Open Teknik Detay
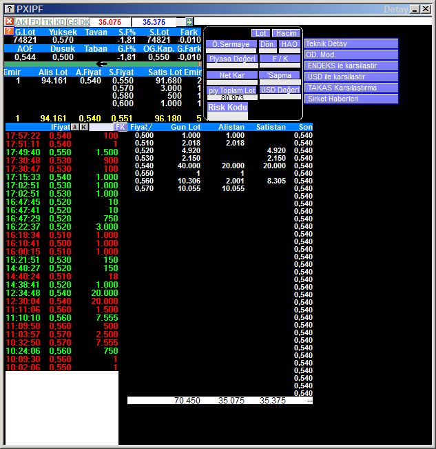Viewport: 436px width, 449px height. (351, 43)
